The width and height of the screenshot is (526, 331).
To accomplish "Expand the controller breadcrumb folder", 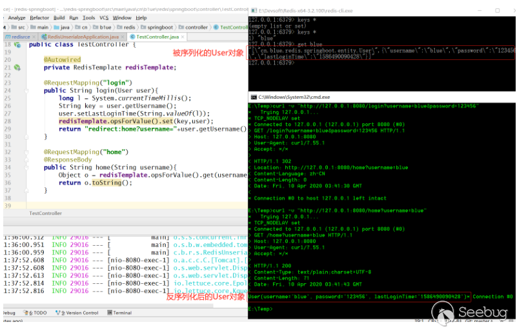I will pos(196,27).
